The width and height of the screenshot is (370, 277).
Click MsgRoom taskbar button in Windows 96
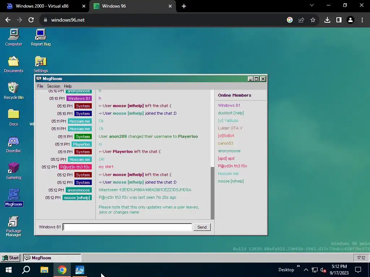pyautogui.click(x=52, y=258)
